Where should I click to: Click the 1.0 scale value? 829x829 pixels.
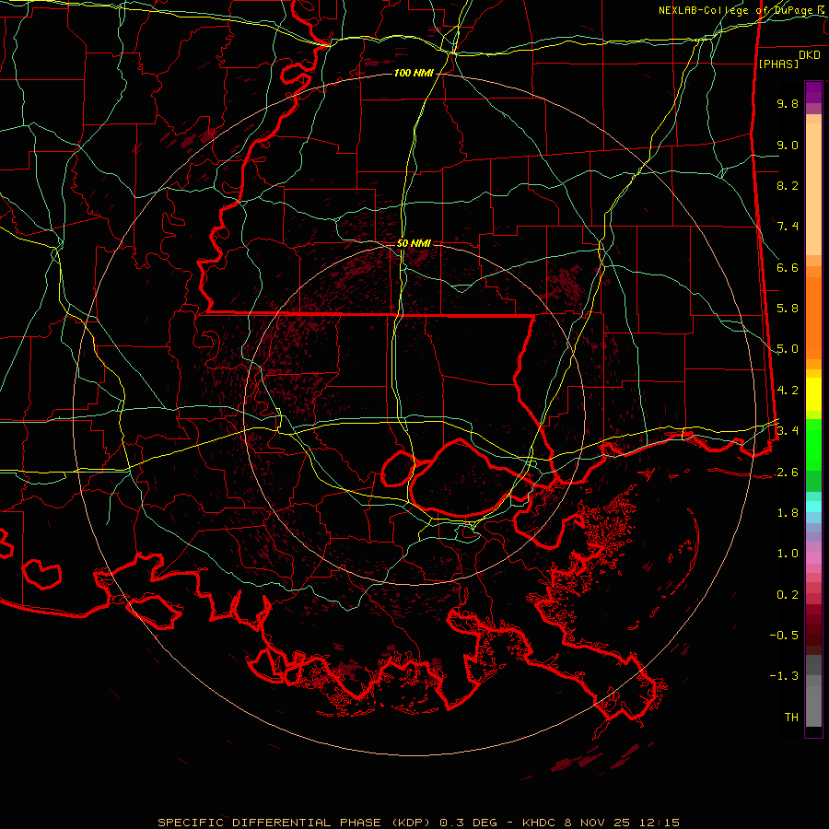[788, 554]
